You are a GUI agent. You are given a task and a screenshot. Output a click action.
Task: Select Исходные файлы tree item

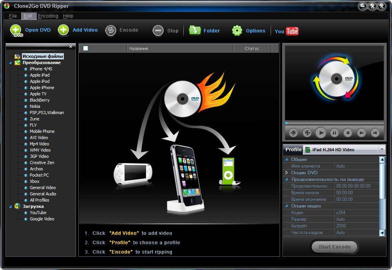tap(43, 56)
